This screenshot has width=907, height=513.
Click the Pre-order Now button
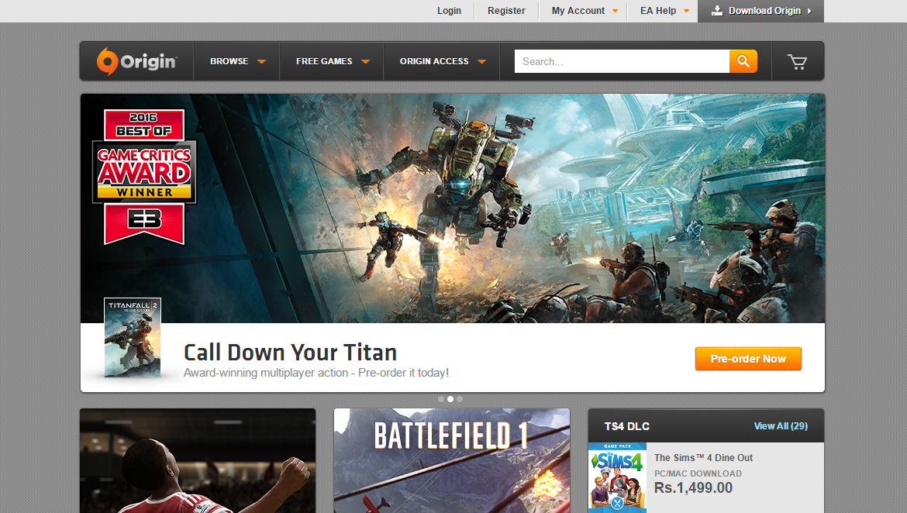[x=748, y=359]
